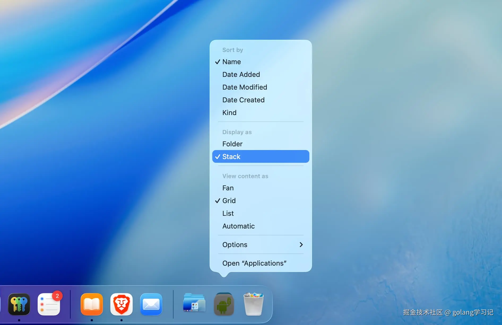
Task: Open Brave browser from the Dock
Action: pyautogui.click(x=122, y=304)
